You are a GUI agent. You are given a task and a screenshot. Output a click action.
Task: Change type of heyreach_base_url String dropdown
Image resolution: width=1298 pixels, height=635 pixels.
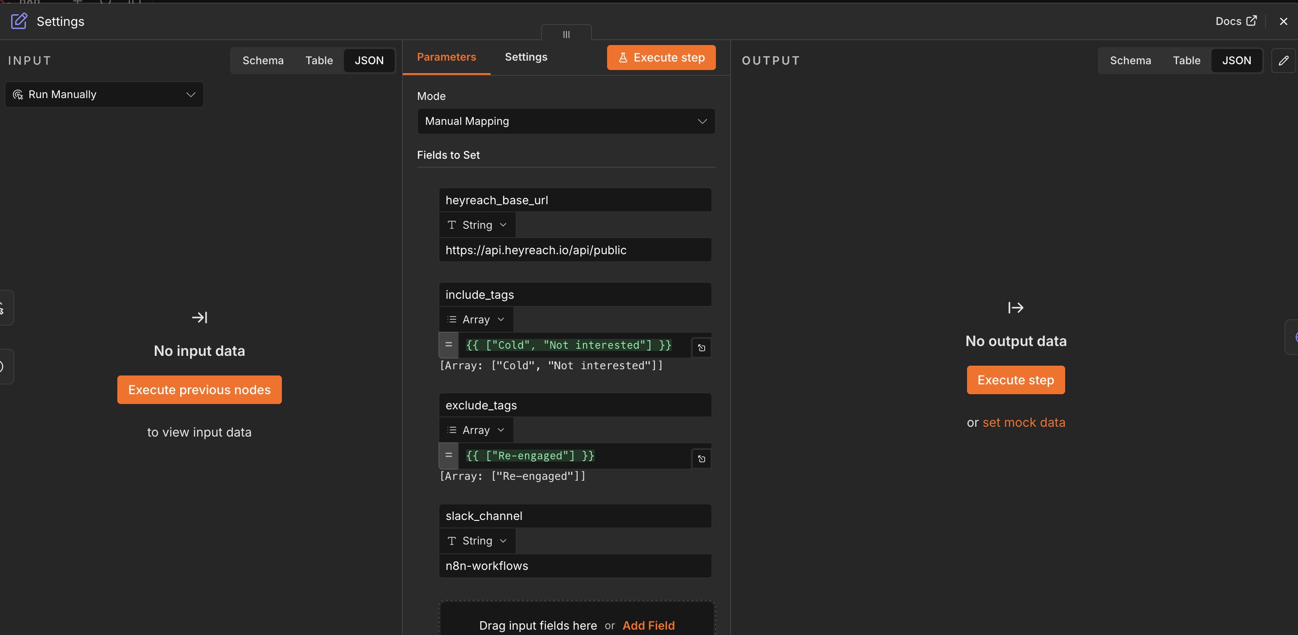click(x=477, y=225)
